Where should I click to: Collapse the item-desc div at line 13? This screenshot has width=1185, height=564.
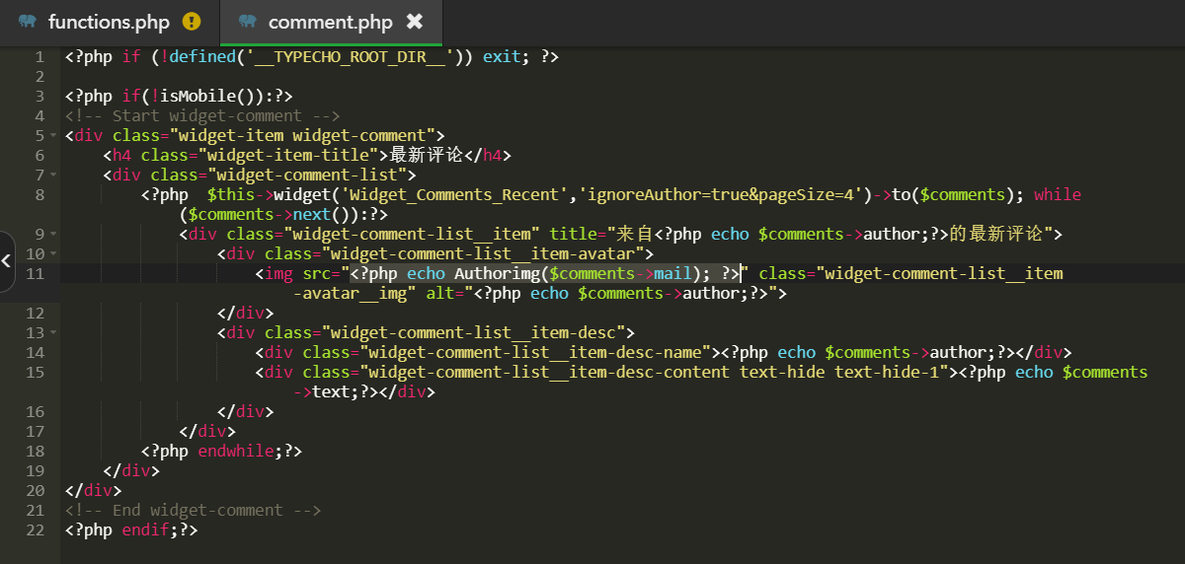click(x=52, y=333)
